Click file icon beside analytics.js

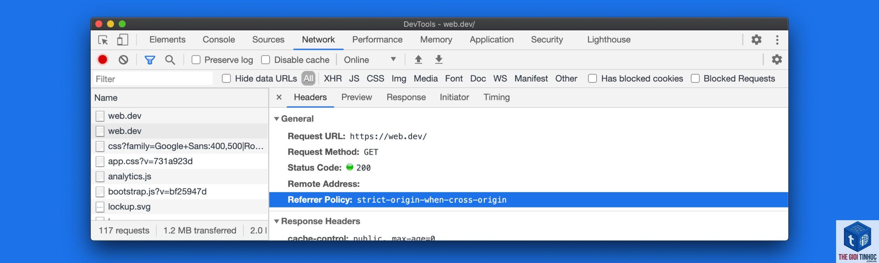click(100, 177)
